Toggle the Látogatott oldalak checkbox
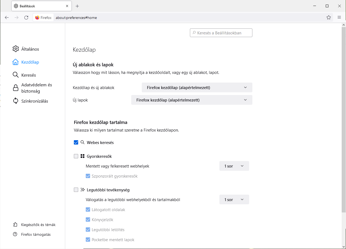Image resolution: width=346 pixels, height=249 pixels. (x=88, y=209)
